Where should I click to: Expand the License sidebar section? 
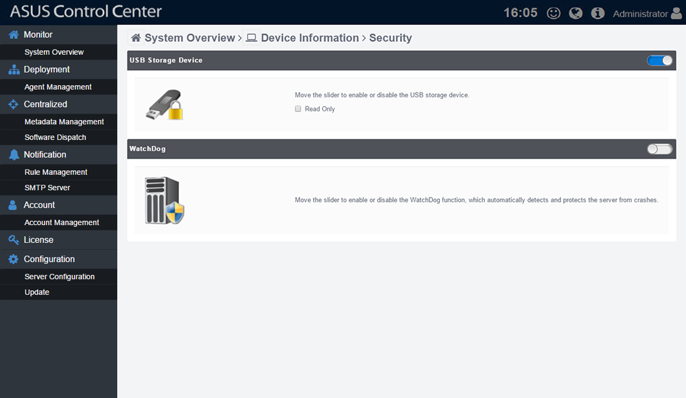tap(38, 239)
